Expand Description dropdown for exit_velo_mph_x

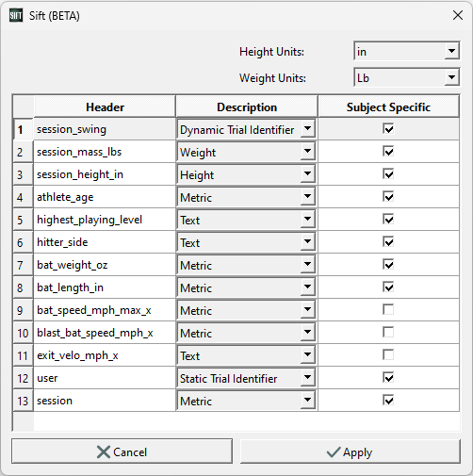(307, 355)
